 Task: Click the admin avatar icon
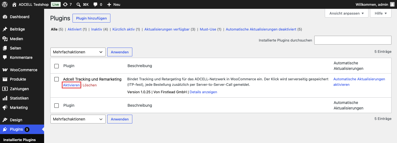click(x=392, y=4)
